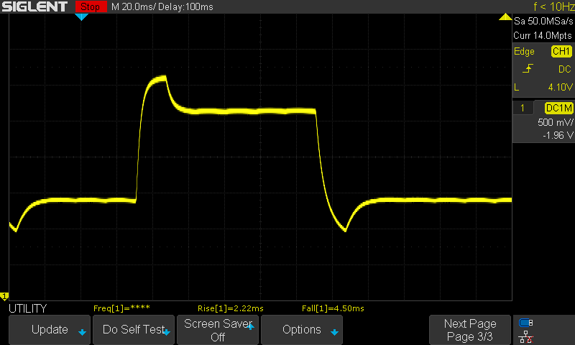Screen dimensions: 575x345
Task: Click the Delay:100ms readout
Action: tap(185, 7)
